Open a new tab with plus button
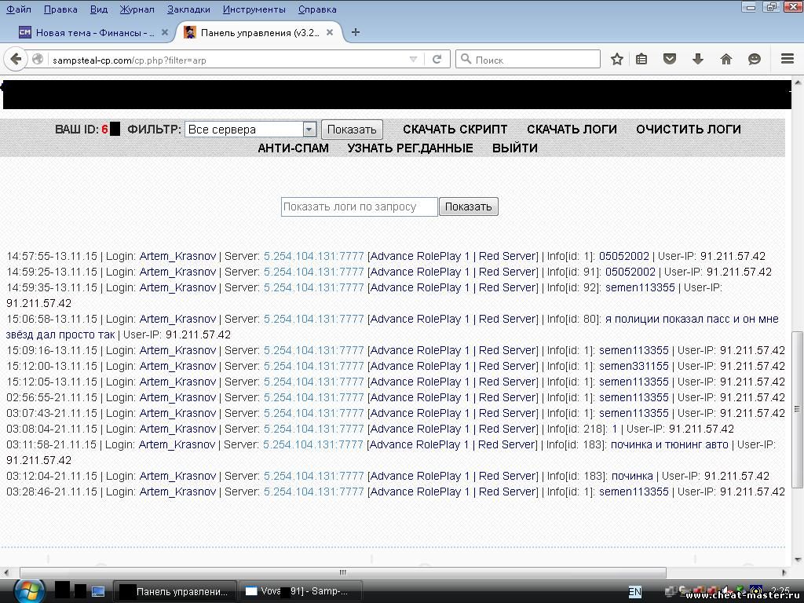The height and width of the screenshot is (603, 804). pyautogui.click(x=356, y=32)
